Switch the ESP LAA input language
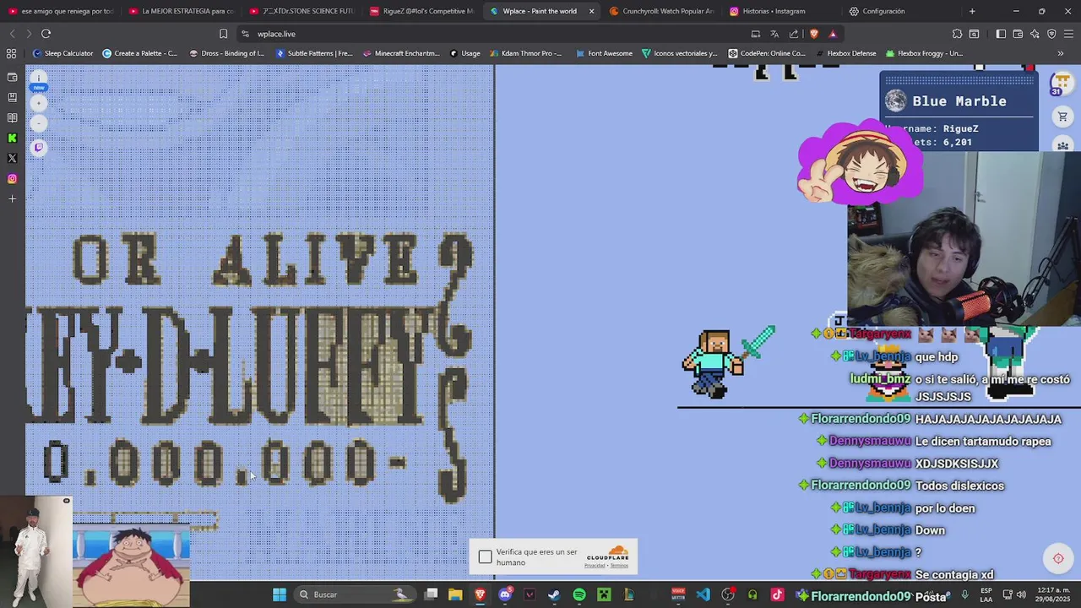The height and width of the screenshot is (608, 1081). (986, 594)
